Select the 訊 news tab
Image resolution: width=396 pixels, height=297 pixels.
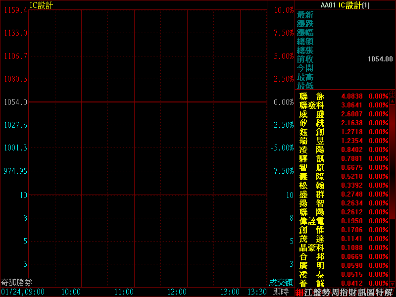pos(368,292)
